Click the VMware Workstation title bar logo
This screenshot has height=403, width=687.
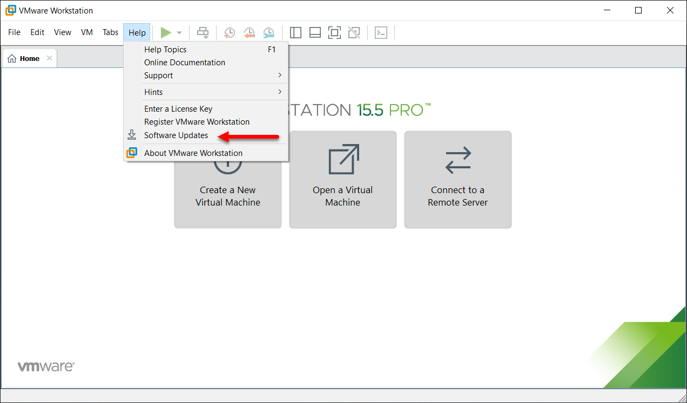pos(10,10)
